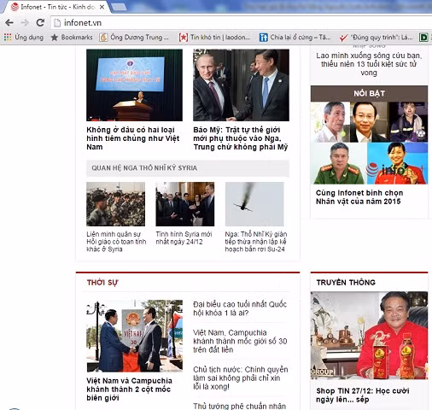Image resolution: width=432 pixels, height=410 pixels.
Task: Close the Infonet browser tab
Action: click(102, 7)
